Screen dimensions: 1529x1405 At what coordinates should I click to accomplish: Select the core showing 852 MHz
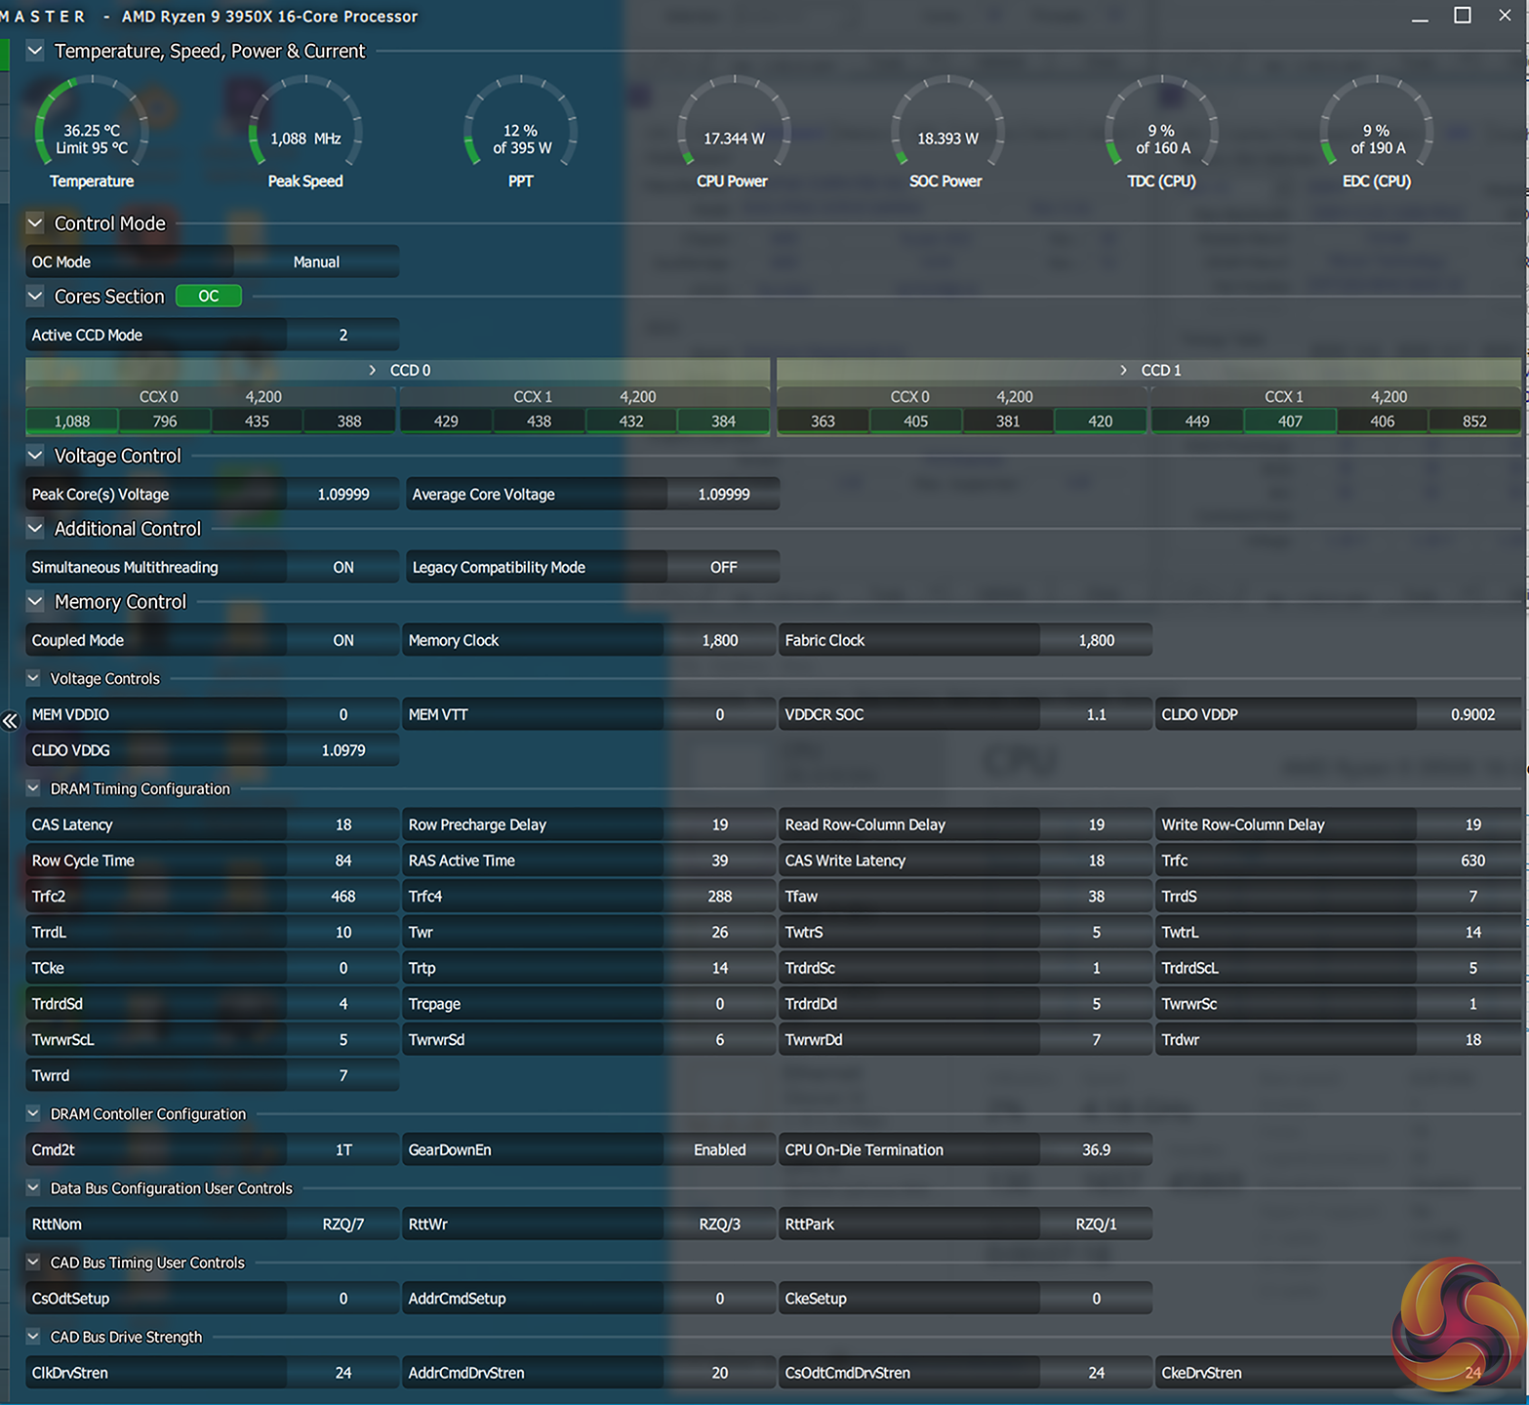point(1474,421)
